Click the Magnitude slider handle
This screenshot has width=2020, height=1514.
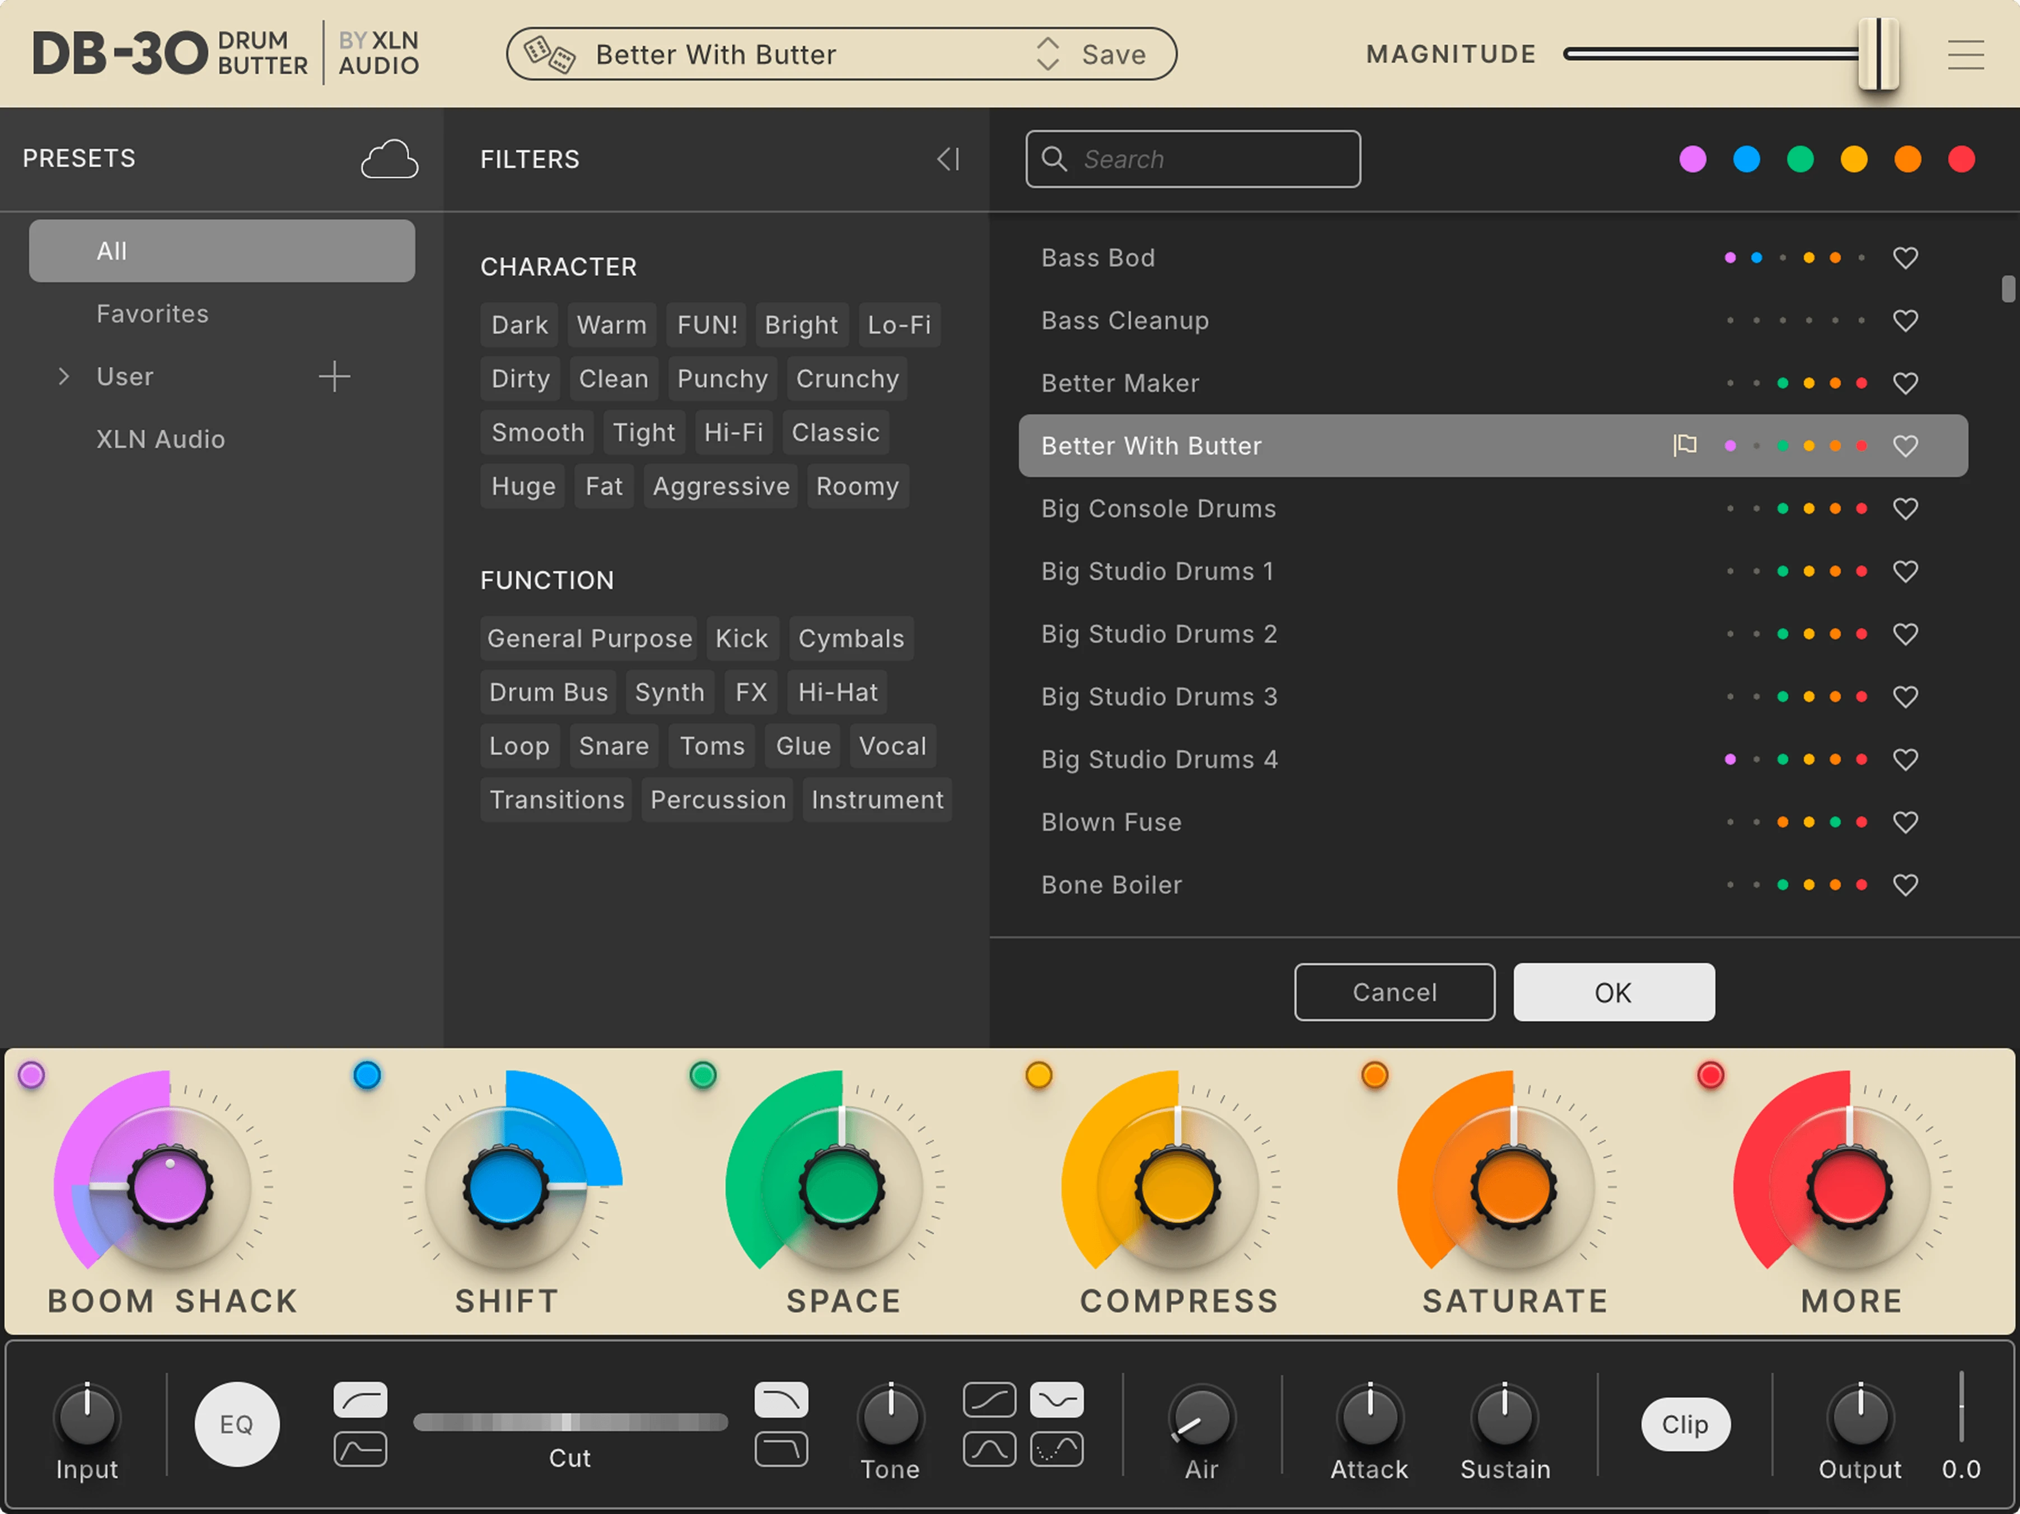tap(1878, 55)
